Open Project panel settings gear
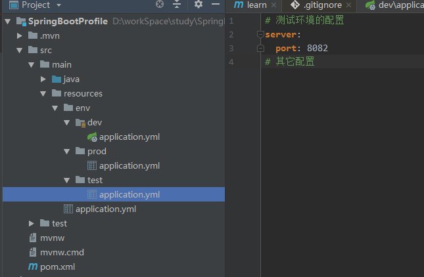 (199, 4)
